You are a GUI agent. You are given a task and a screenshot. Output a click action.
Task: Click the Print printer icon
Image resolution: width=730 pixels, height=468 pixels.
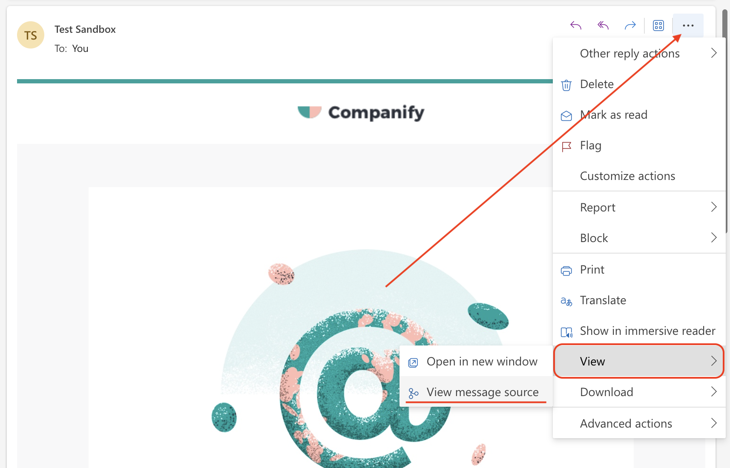[566, 271]
